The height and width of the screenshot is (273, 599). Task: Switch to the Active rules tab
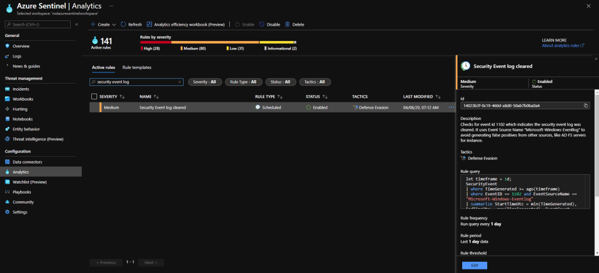pos(104,68)
